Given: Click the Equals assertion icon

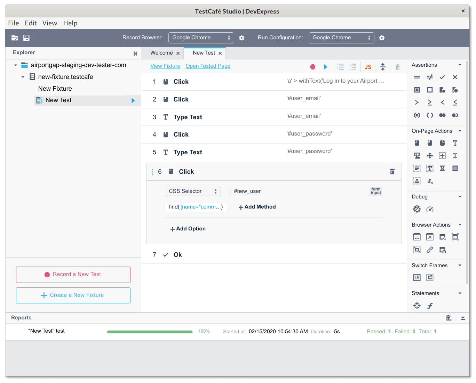Looking at the screenshot, I should 417,77.
